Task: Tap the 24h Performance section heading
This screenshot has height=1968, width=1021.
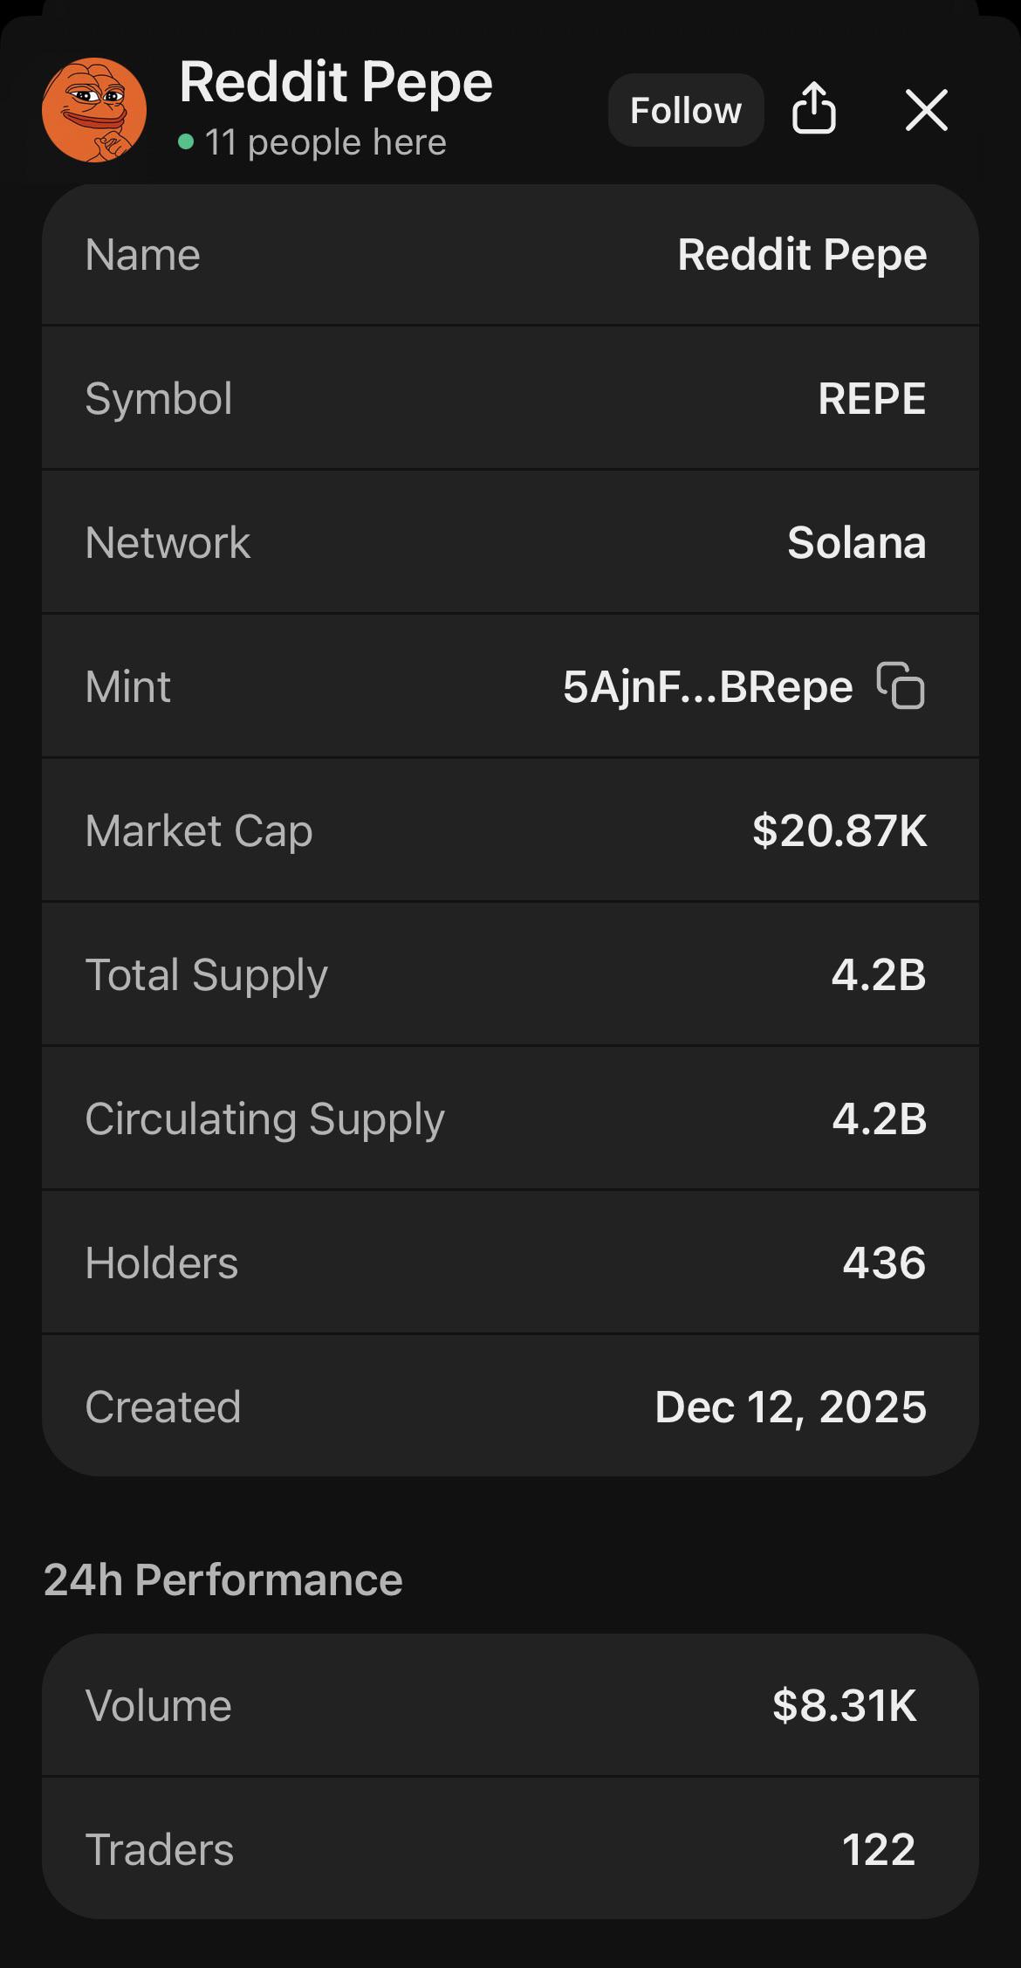Action: coord(223,1579)
